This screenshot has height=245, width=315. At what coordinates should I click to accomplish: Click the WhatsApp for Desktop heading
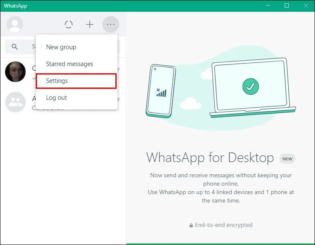point(210,157)
